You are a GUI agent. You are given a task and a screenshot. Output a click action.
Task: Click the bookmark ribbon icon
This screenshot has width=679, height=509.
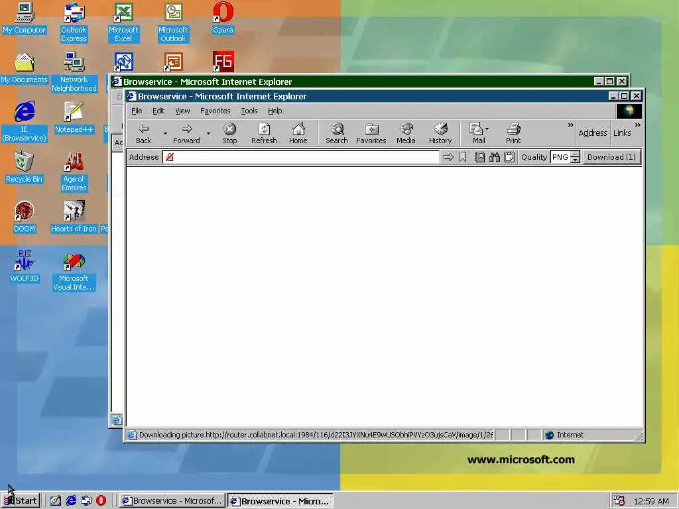coord(463,157)
